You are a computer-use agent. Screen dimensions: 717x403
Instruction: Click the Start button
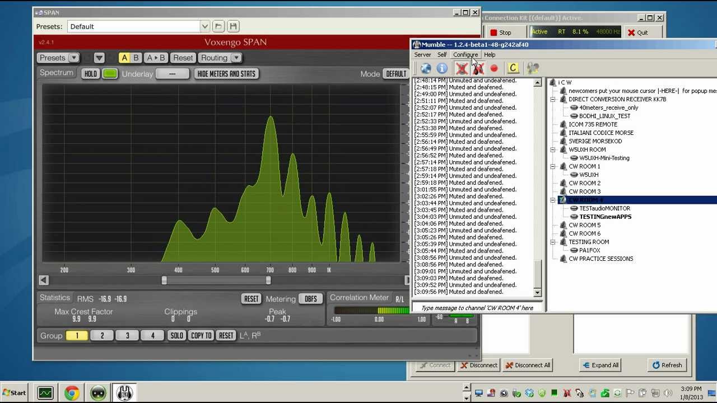[15, 393]
